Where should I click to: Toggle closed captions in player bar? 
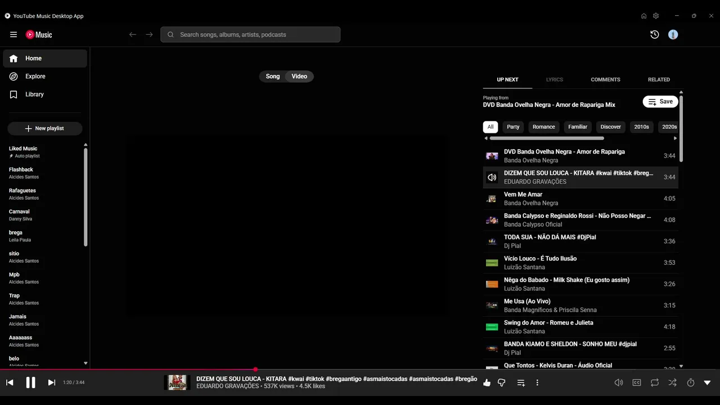click(637, 382)
